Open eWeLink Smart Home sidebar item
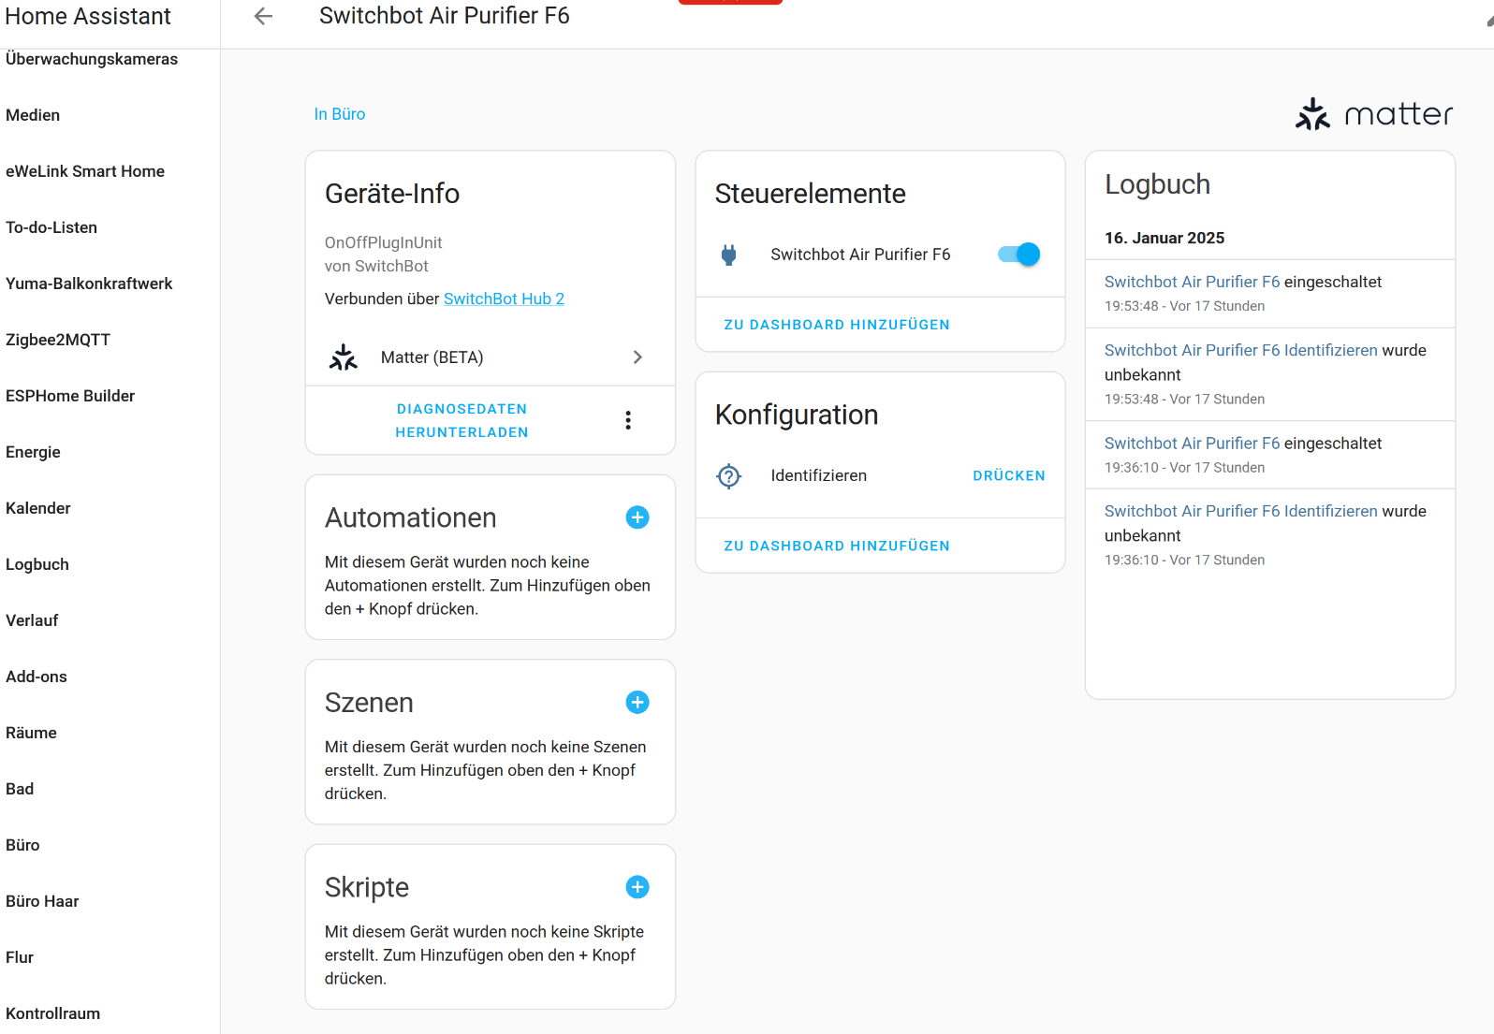Screen dimensions: 1494x1034 click(x=85, y=171)
